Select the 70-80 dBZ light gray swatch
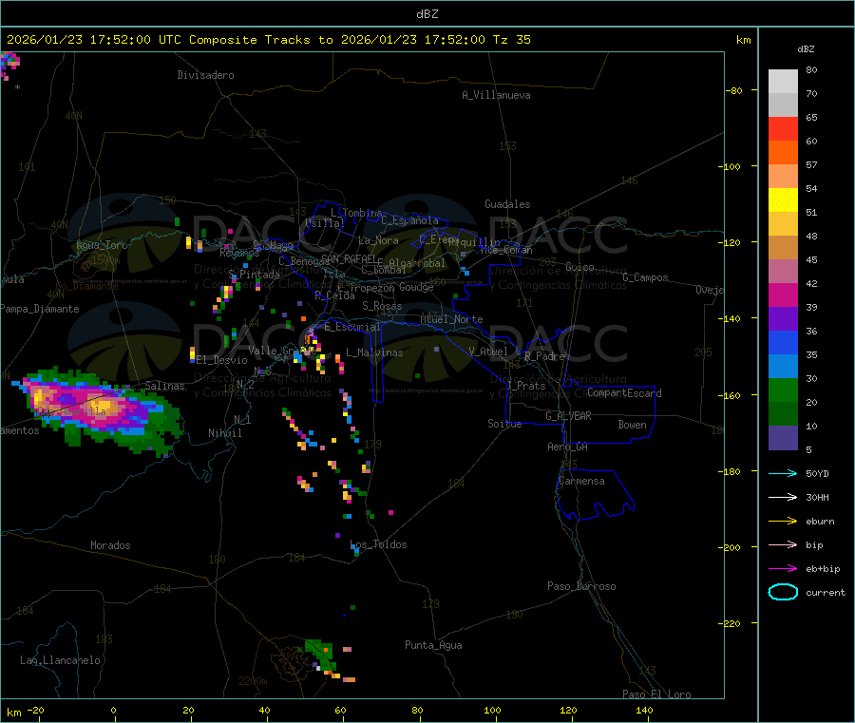This screenshot has width=855, height=723. [783, 82]
